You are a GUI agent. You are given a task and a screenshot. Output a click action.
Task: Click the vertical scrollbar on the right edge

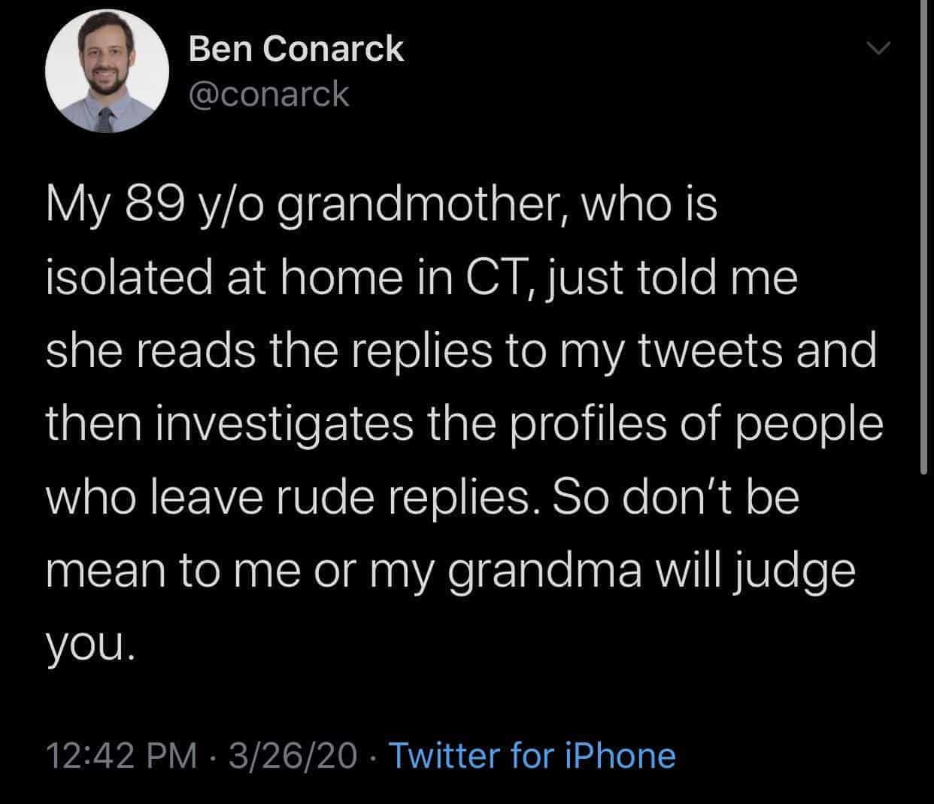pos(924,241)
